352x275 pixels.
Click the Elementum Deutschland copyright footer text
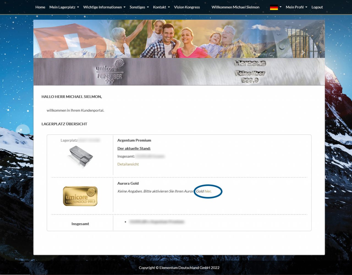pyautogui.click(x=179, y=268)
